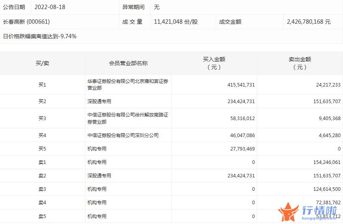Click 机构专用 in the 卖5 row
343x224 pixels.
(x=97, y=216)
